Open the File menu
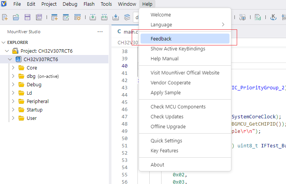The image size is (286, 184). coord(17,4)
